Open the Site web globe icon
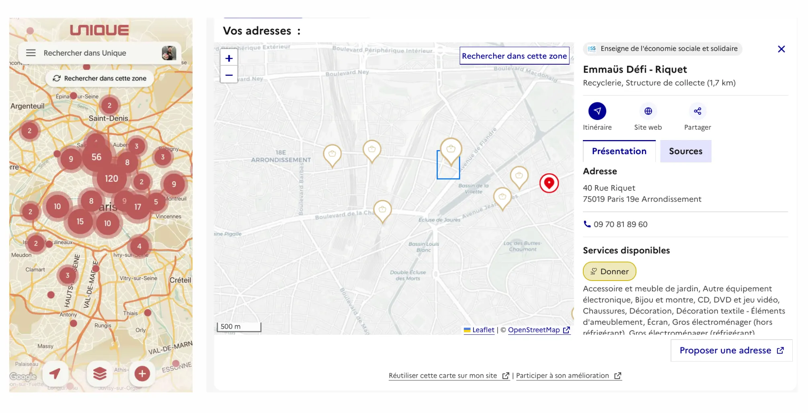Viewport: 808px width, 413px height. [648, 111]
